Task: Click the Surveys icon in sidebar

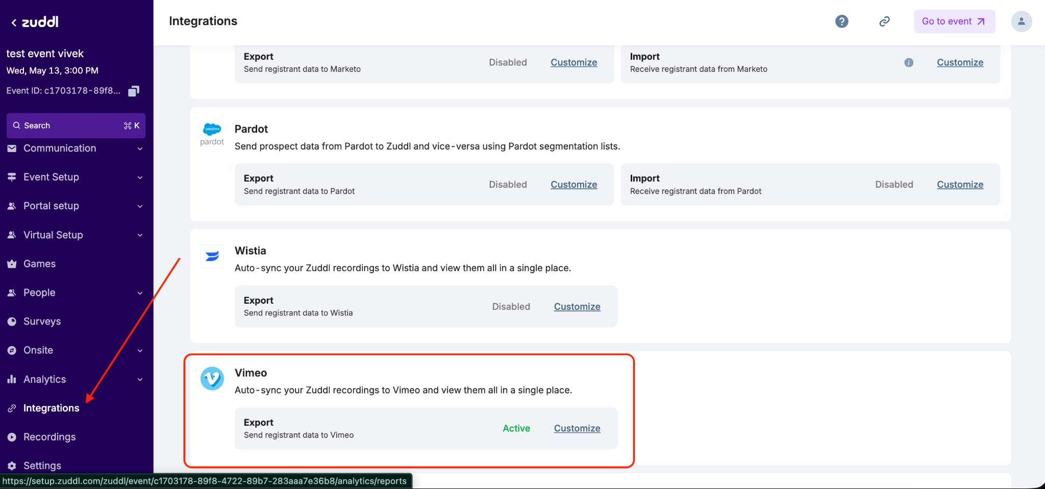Action: point(12,322)
